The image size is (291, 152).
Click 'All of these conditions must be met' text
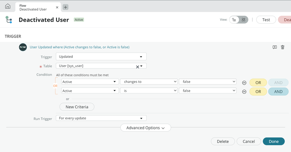point(82,75)
